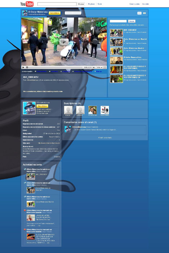Click the channel video search field
The height and width of the screenshot is (253, 169).
118,21
